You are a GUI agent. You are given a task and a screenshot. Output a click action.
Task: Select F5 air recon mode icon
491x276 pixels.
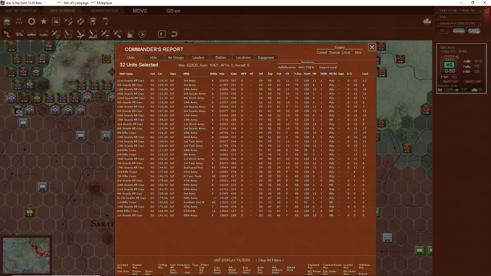(56, 34)
